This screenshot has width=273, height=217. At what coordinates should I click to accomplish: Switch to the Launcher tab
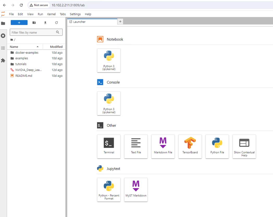point(92,22)
